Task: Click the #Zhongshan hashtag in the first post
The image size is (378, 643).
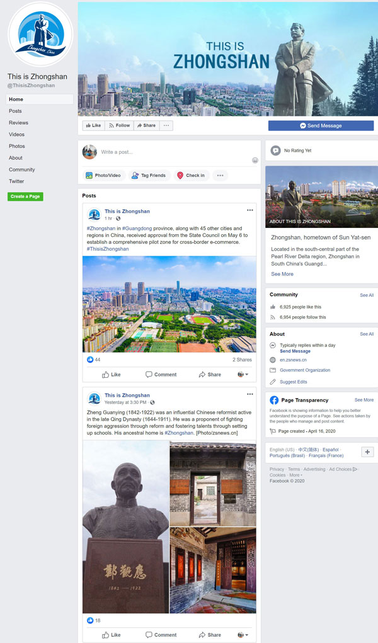Action: [x=101, y=229]
